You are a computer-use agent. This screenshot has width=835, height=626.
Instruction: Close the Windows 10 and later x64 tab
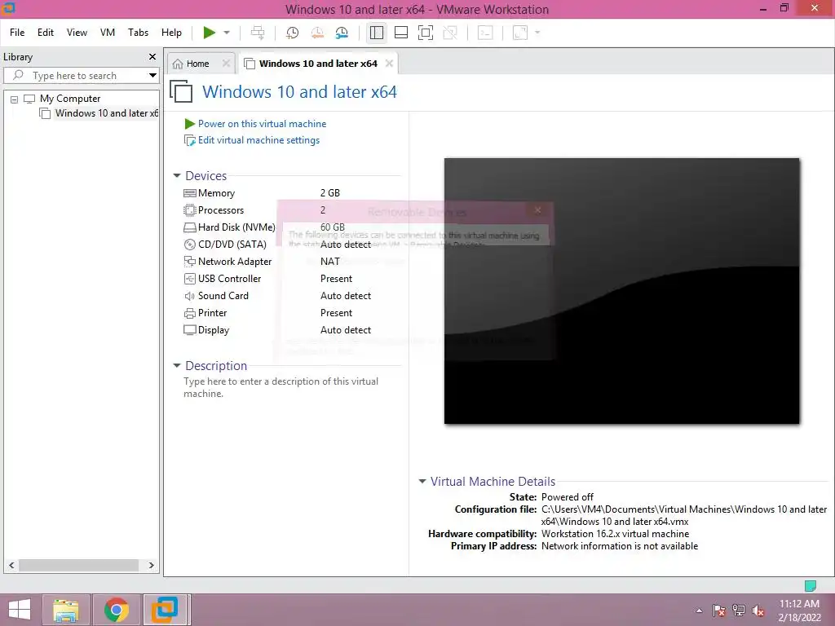(389, 64)
